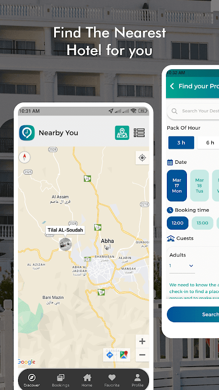Image resolution: width=219 pixels, height=390 pixels.
Task: Zoom out with the minus button
Action: 142,355
